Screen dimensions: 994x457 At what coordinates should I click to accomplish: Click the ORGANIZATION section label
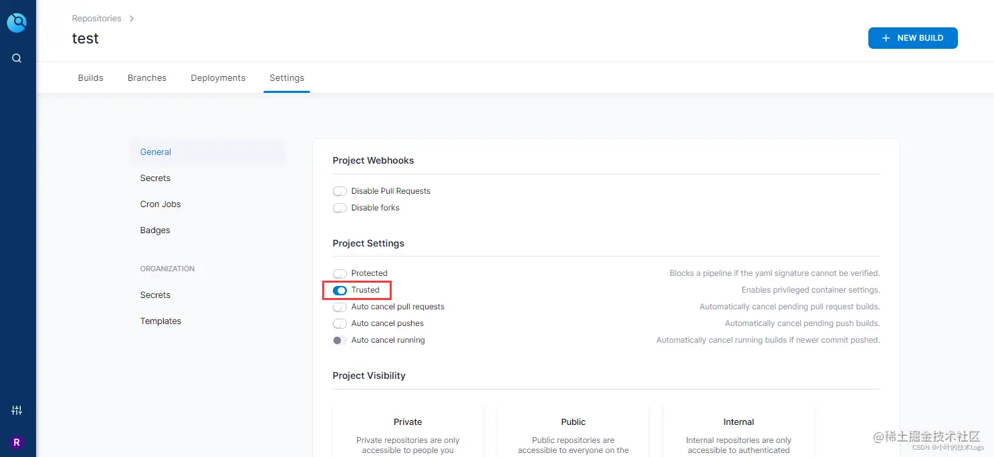point(167,269)
